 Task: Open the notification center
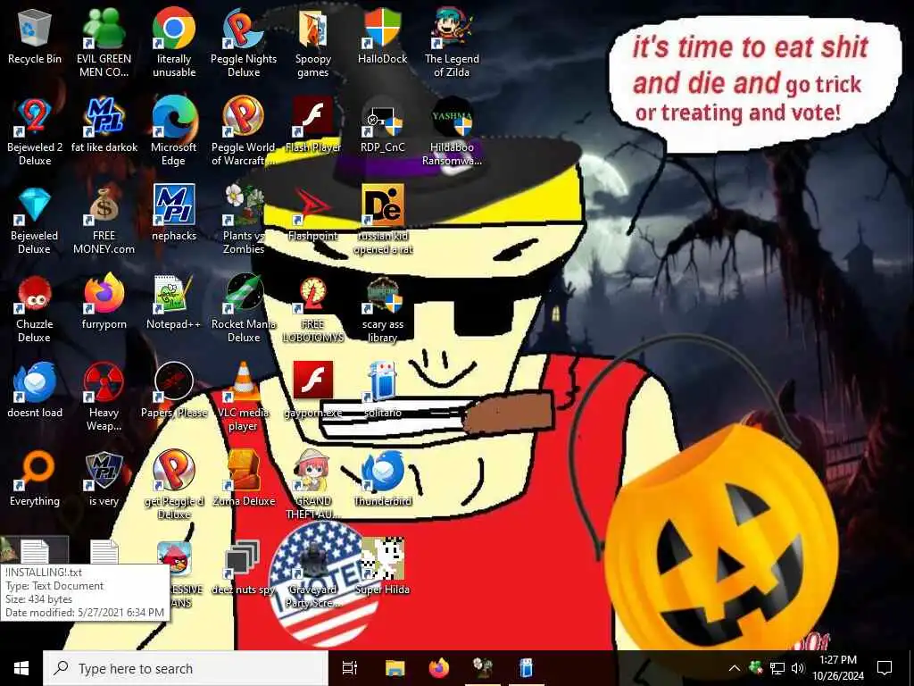pyautogui.click(x=885, y=668)
